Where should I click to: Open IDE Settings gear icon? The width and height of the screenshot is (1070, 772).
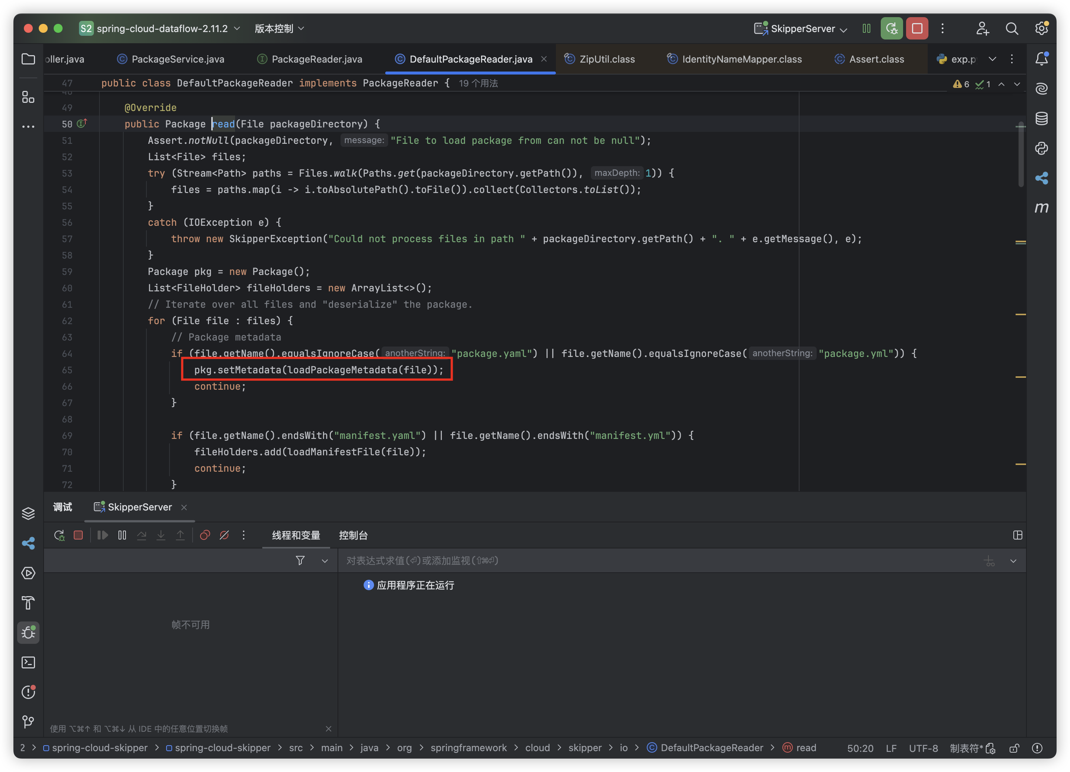pyautogui.click(x=1042, y=29)
